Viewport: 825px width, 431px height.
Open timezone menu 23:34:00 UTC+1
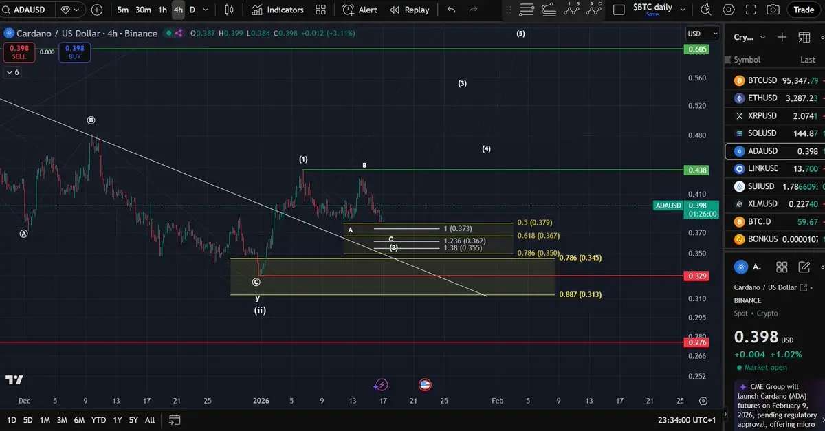pyautogui.click(x=687, y=419)
